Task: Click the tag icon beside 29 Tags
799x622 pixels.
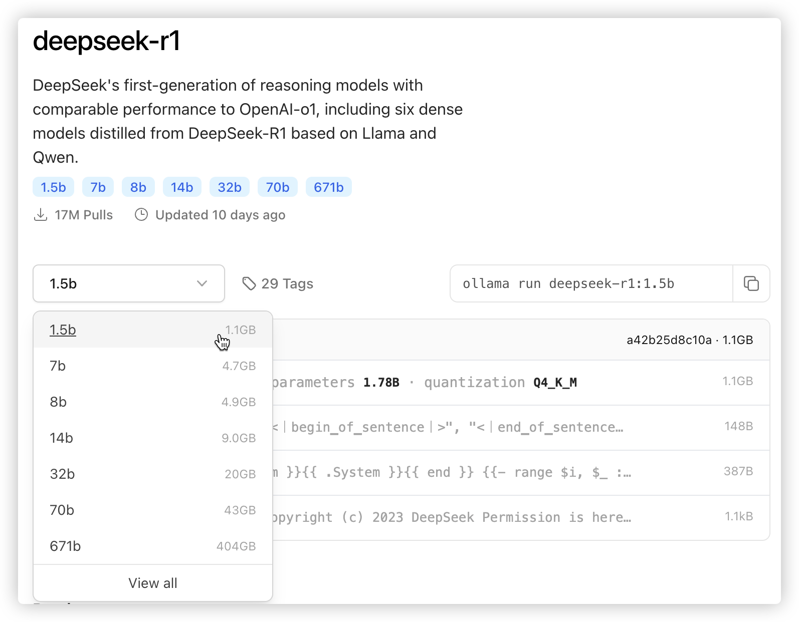Action: [249, 283]
